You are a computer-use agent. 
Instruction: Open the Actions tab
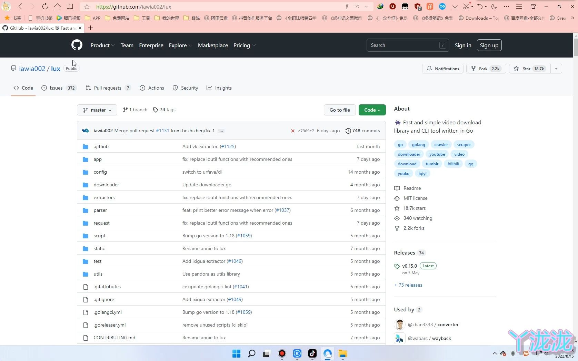click(152, 88)
